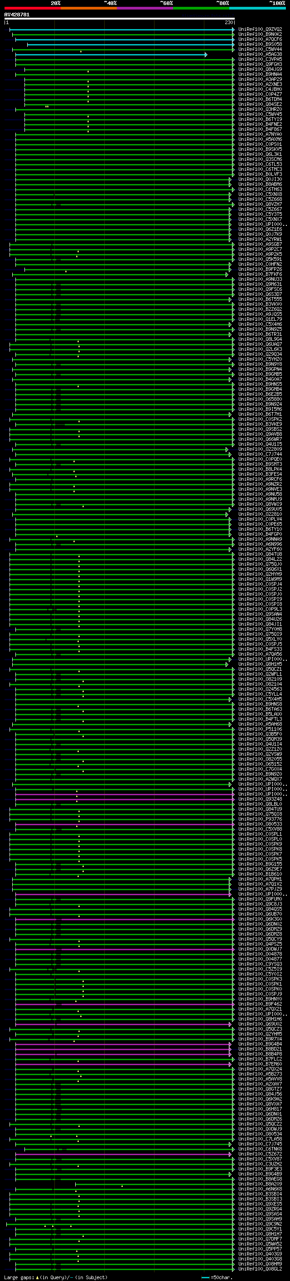Click label UniRef100_B4FS33
The width and height of the screenshot is (290, 1281).
[260, 649]
